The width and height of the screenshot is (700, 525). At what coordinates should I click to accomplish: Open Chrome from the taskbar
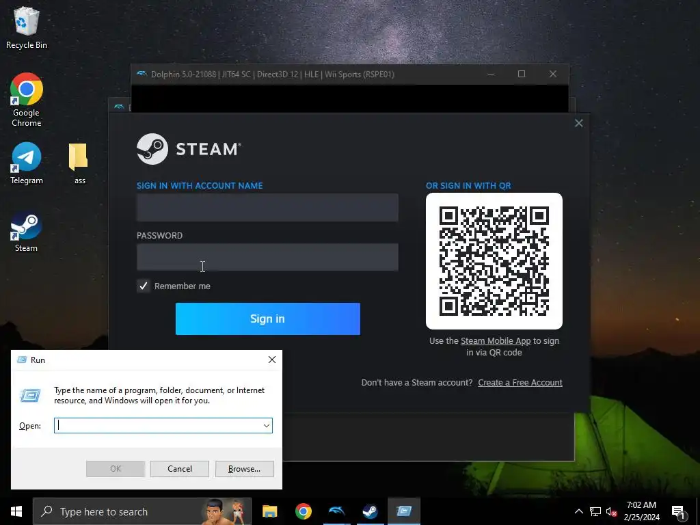(x=303, y=511)
